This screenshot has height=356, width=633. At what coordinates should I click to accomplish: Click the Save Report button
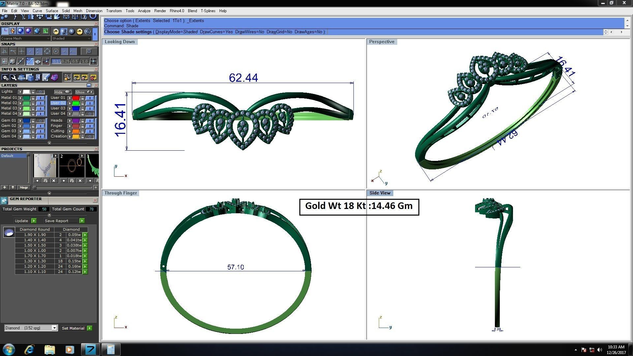pyautogui.click(x=64, y=221)
